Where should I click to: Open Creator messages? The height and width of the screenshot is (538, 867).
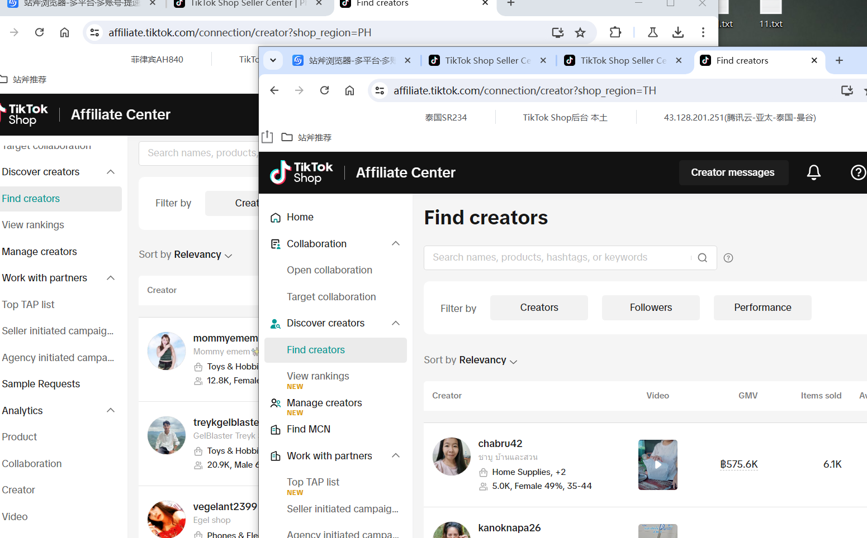point(733,172)
